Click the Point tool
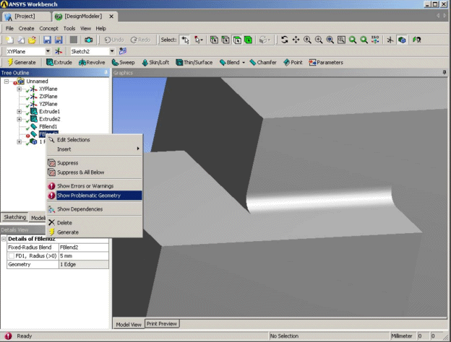This screenshot has height=342, width=451. [x=294, y=63]
